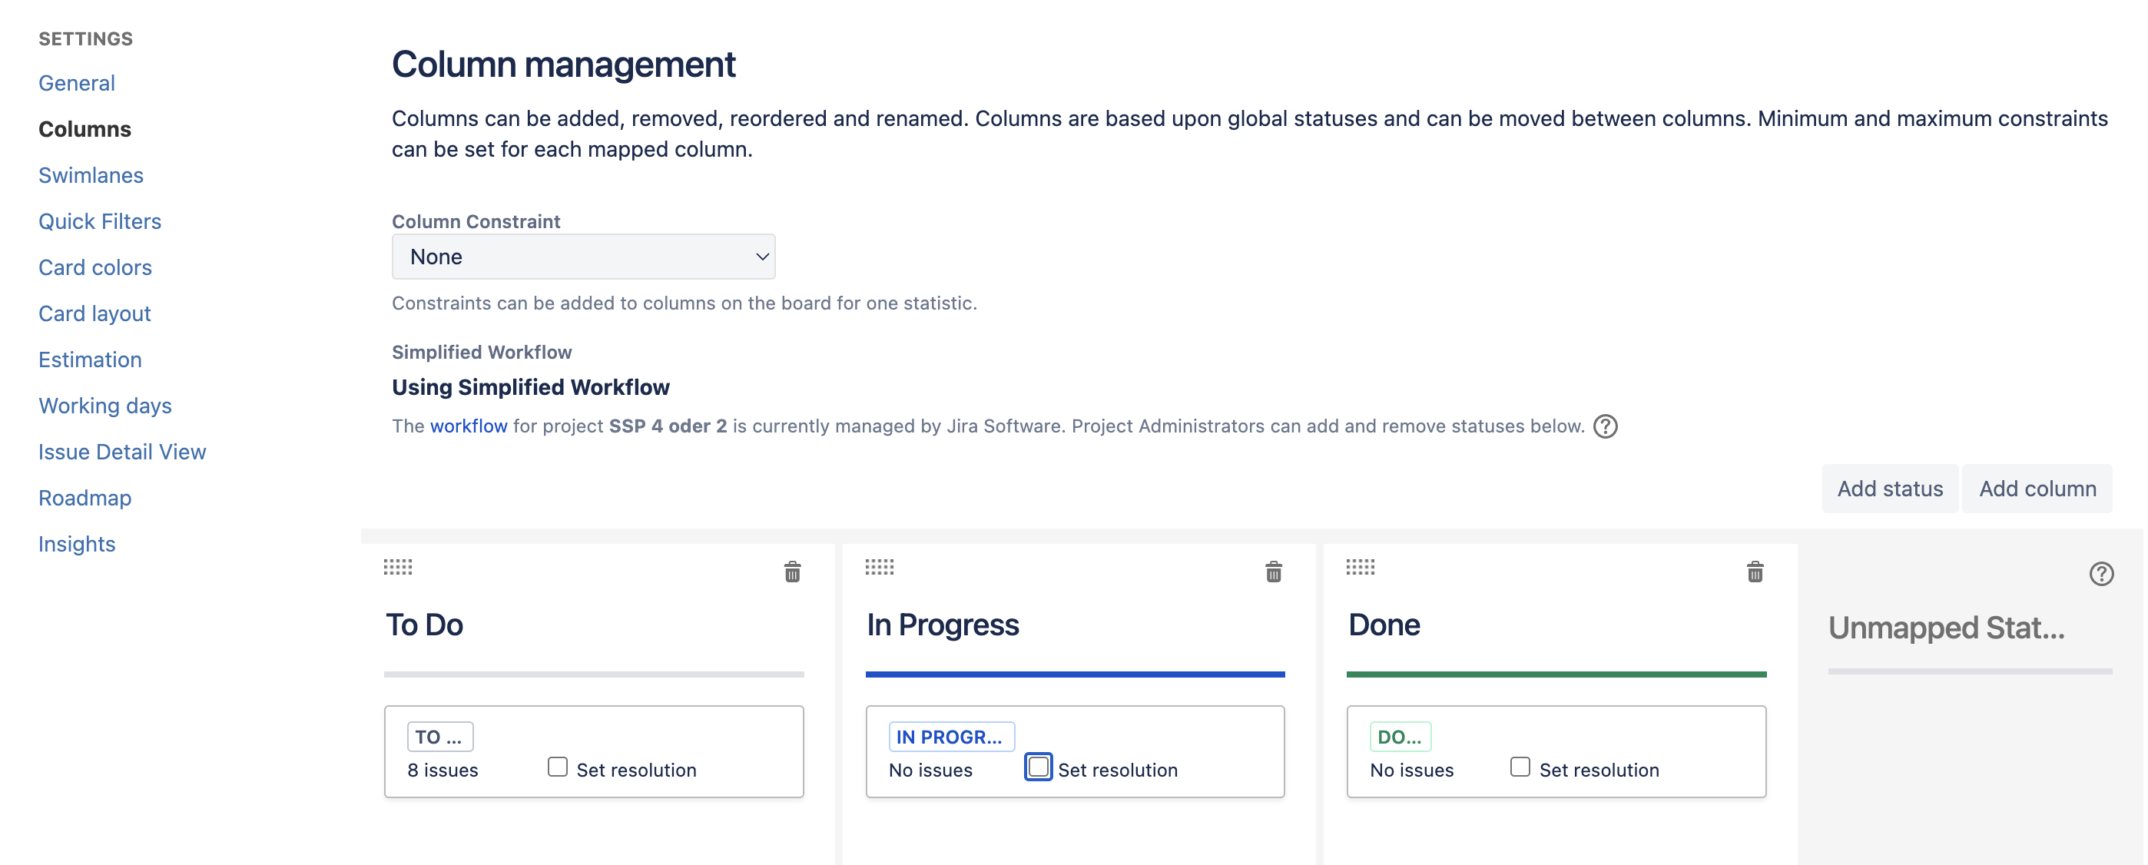The width and height of the screenshot is (2148, 865).
Task: Follow the workflow hyperlink
Action: point(469,426)
